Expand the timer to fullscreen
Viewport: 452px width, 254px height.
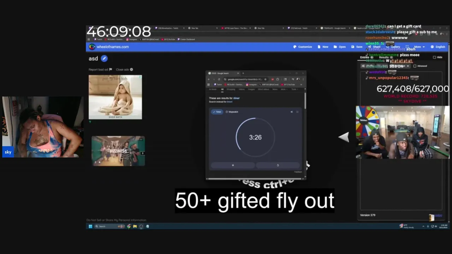297,112
